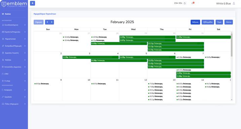Expand Συναλλασσόμενοι with its chevron
Screen dimensions: 241x129
click(25, 25)
